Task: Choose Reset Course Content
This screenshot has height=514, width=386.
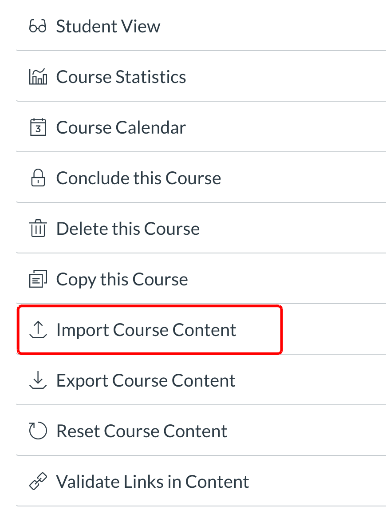Action: tap(142, 431)
